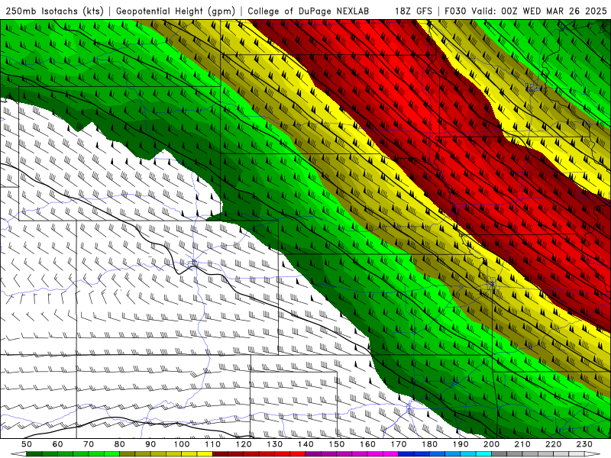The image size is (611, 458).
Task: Click the 60 value on the color scale
Action: point(57,444)
